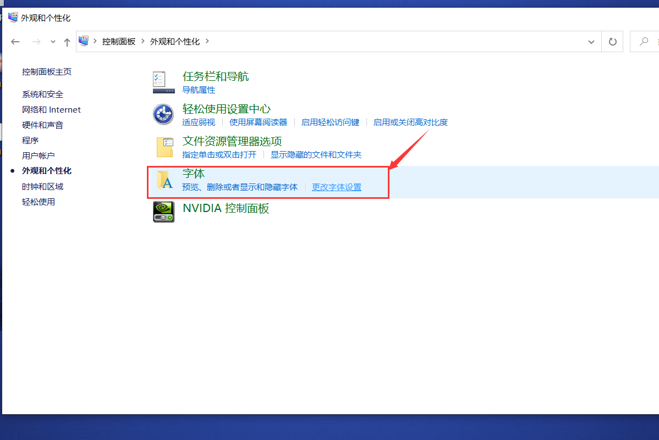Click the 启用轻松访问键 link

pos(331,122)
